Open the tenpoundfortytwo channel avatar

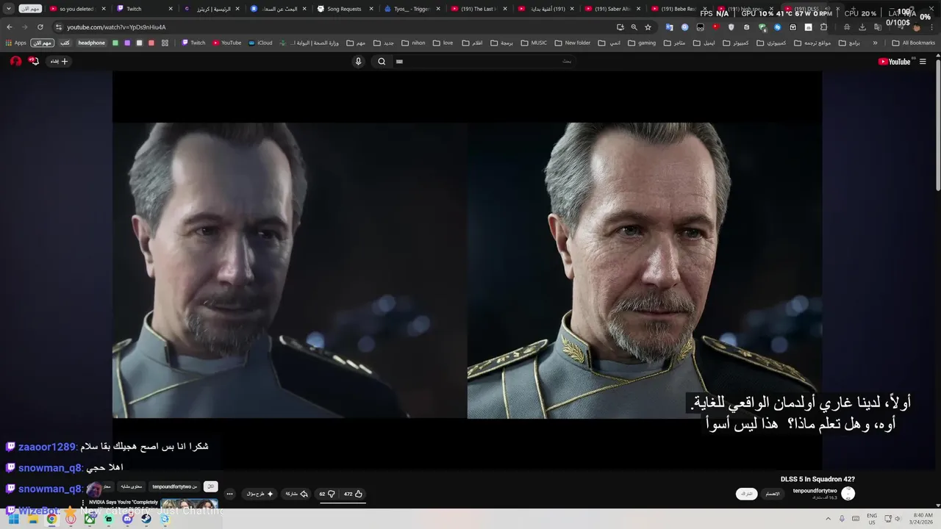[x=848, y=494]
